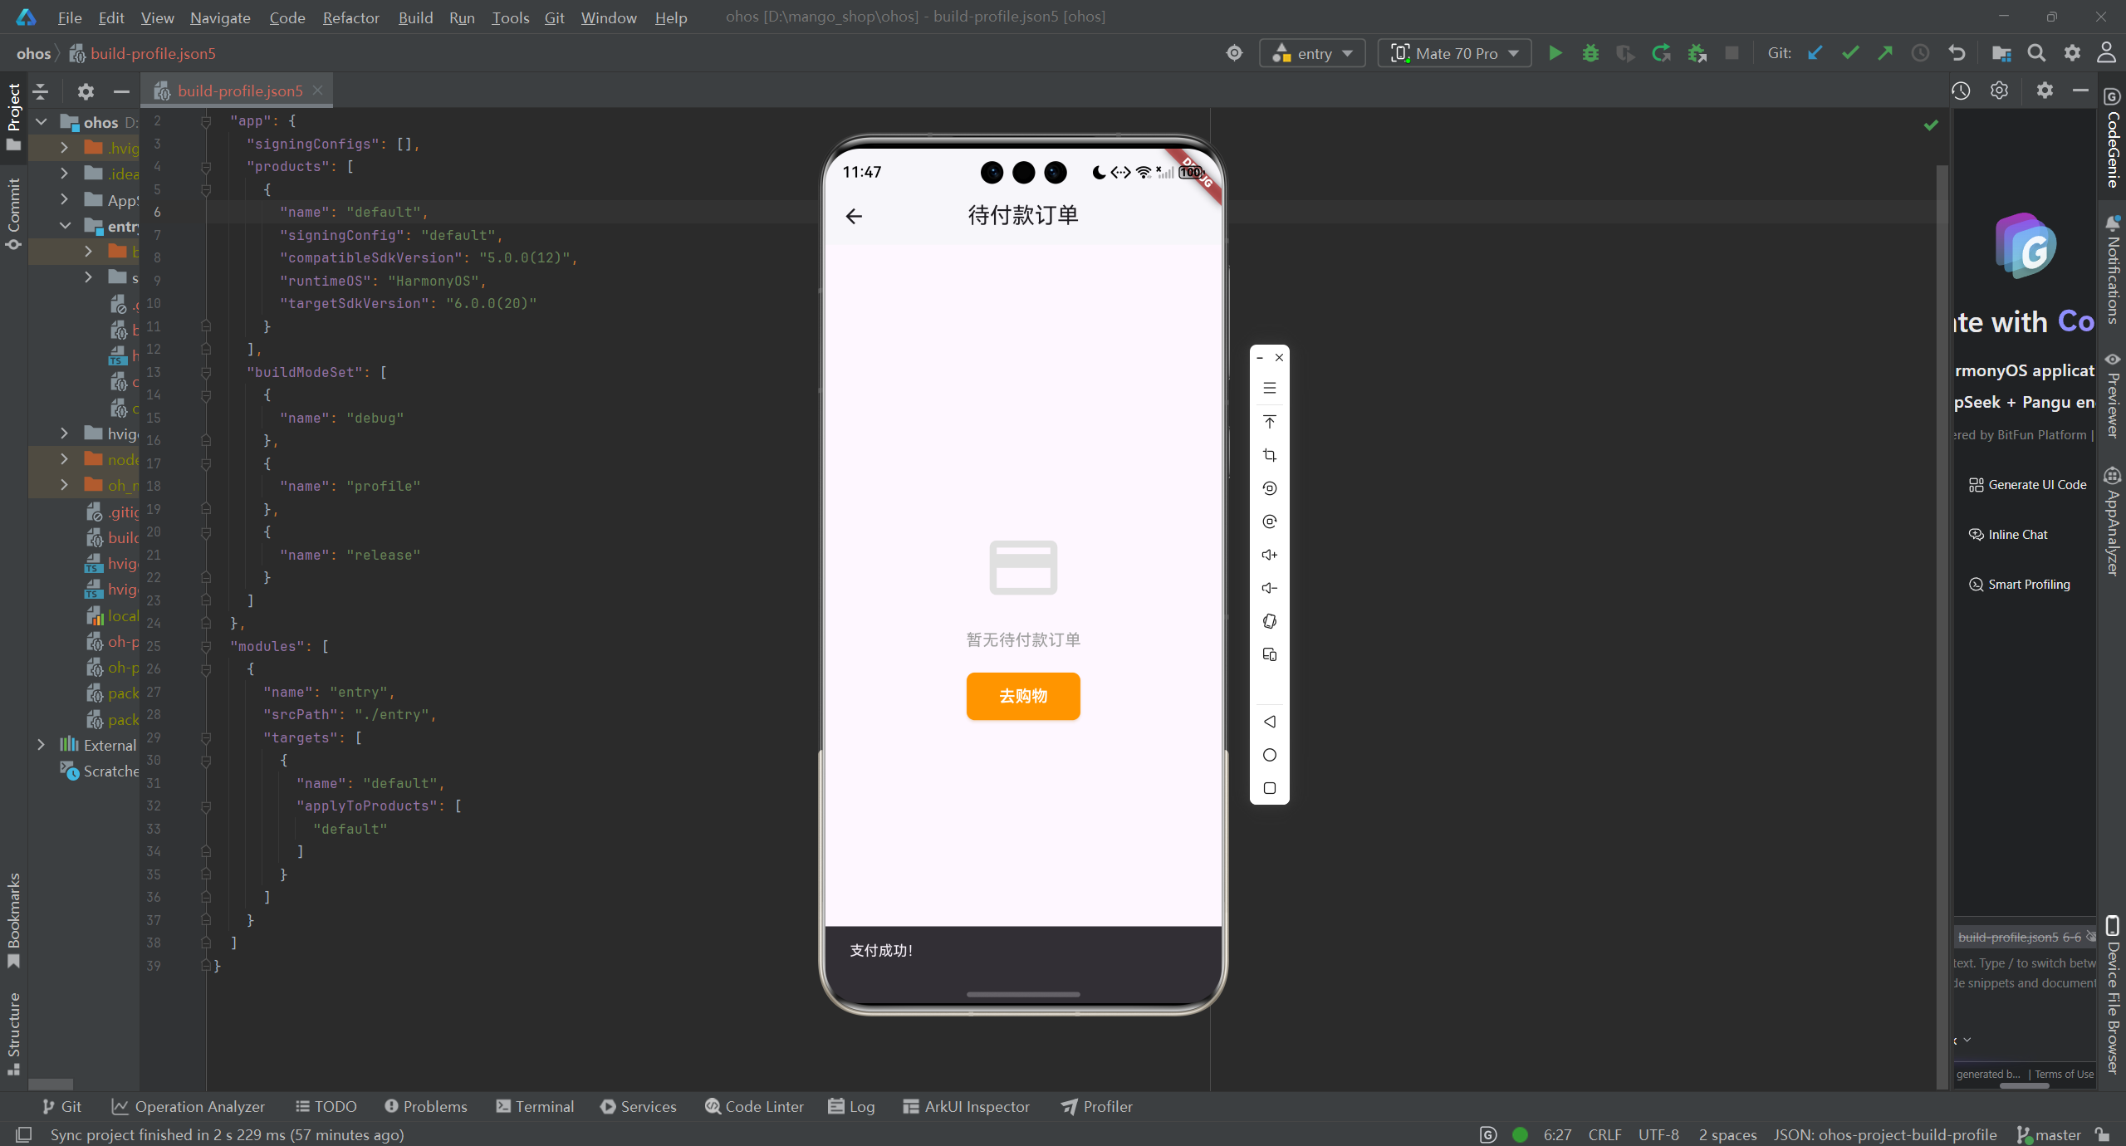Tap the phone back arrow

tap(854, 217)
